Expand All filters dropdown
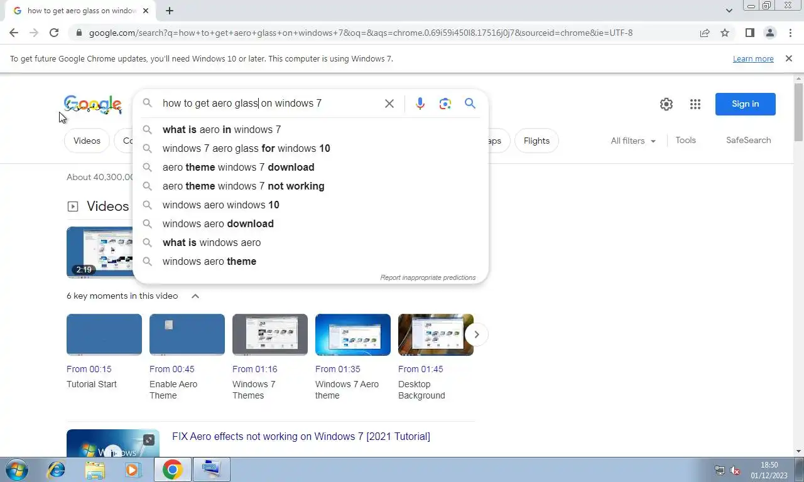Image resolution: width=804 pixels, height=482 pixels. (633, 141)
